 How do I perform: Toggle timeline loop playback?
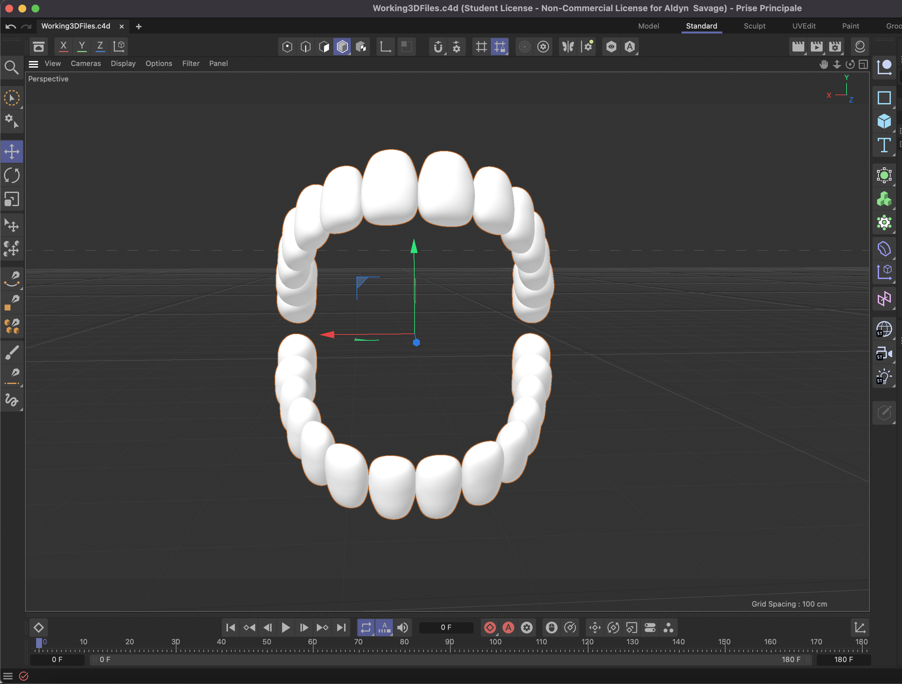[366, 628]
